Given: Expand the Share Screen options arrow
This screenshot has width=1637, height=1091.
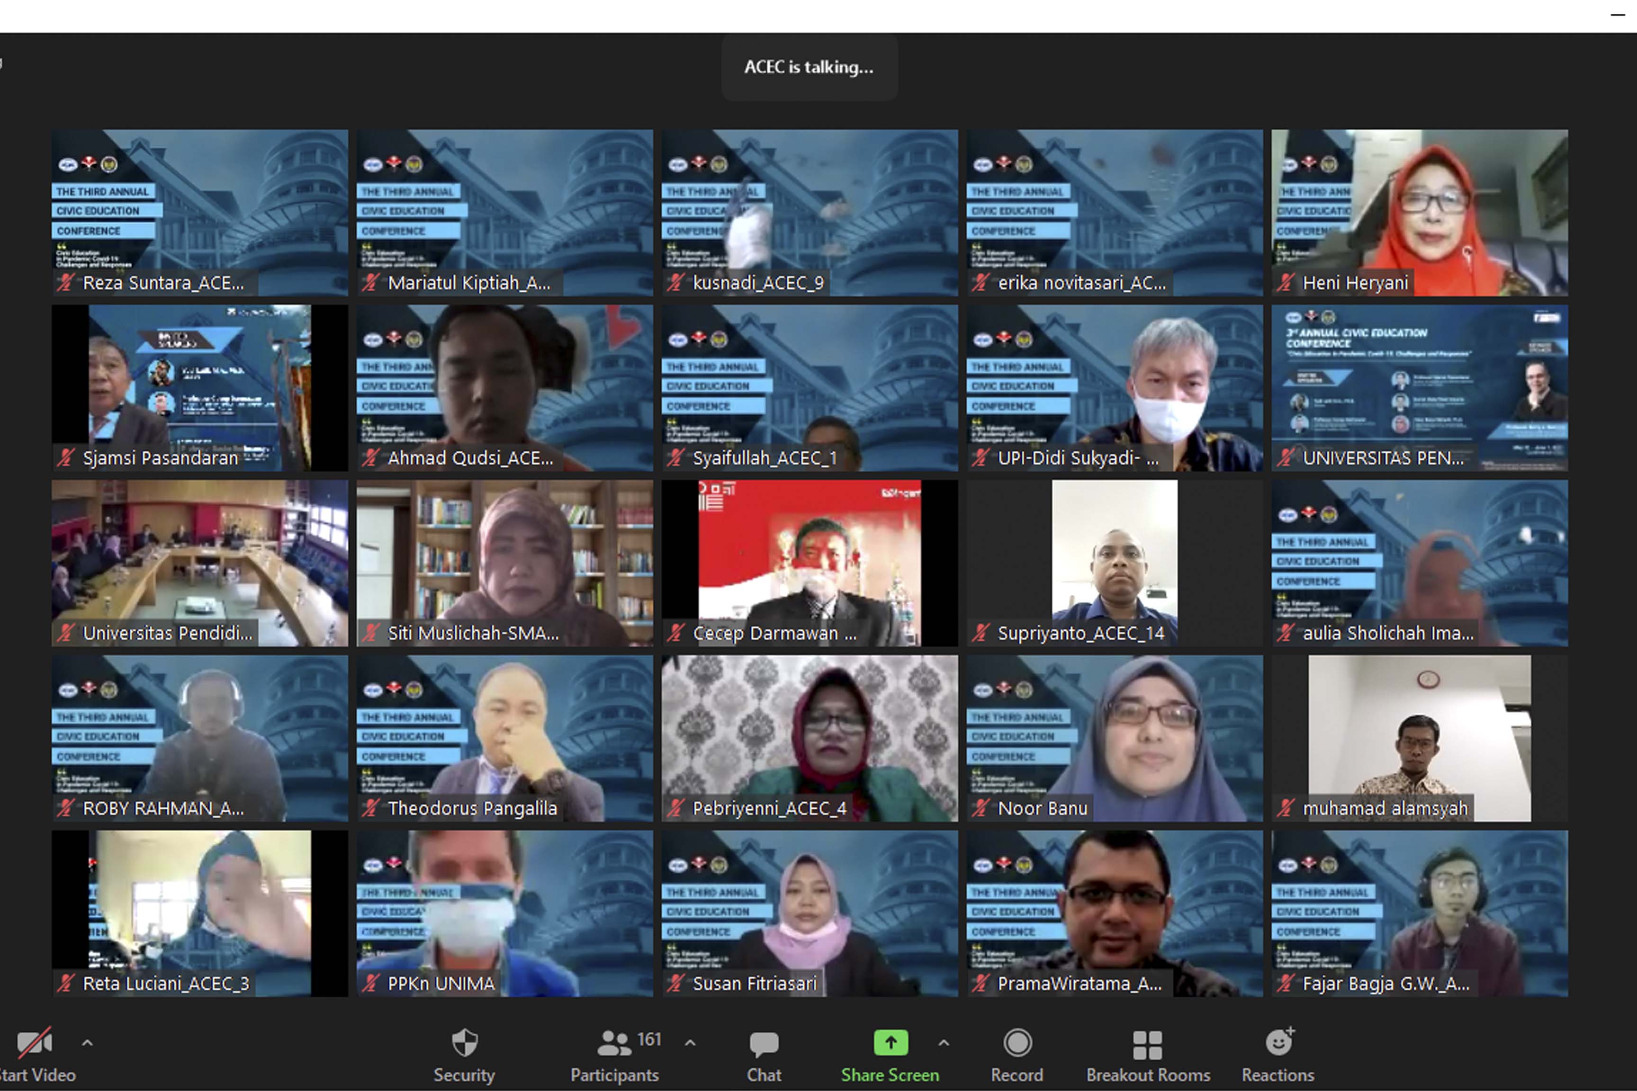Looking at the screenshot, I should tap(943, 1043).
